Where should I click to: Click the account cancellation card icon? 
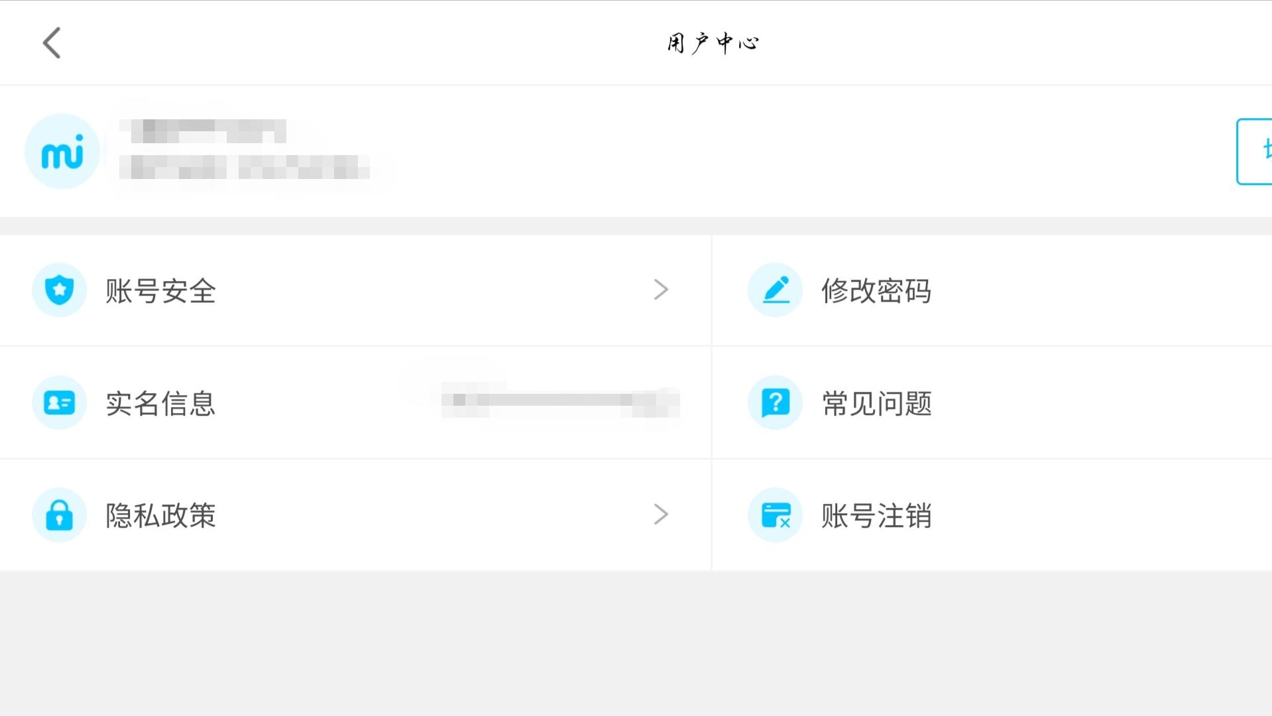776,515
